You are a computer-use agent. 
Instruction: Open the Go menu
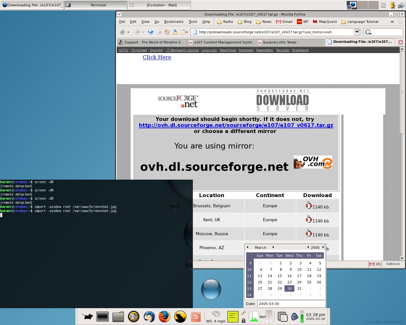(157, 22)
